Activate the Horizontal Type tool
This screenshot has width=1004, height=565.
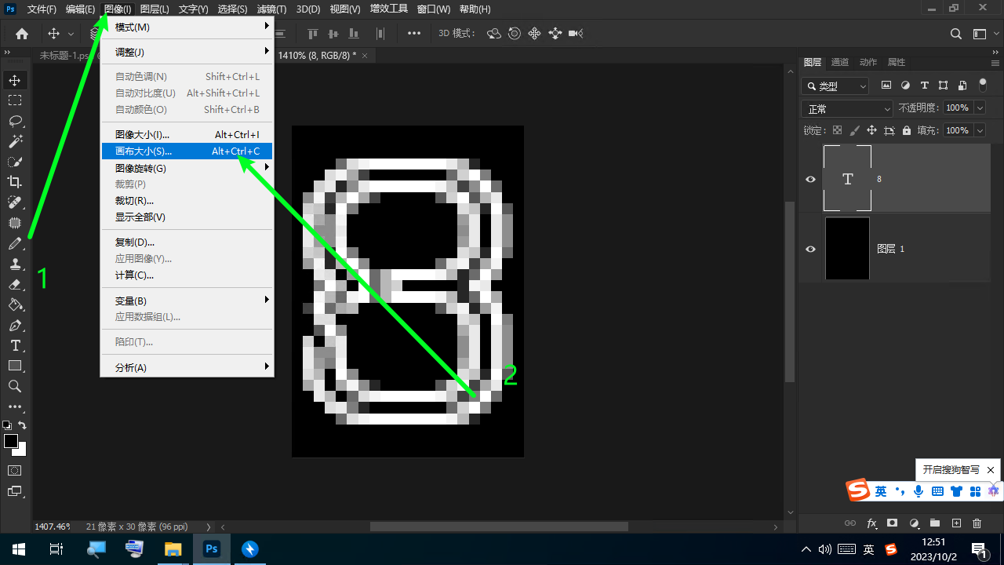[15, 345]
